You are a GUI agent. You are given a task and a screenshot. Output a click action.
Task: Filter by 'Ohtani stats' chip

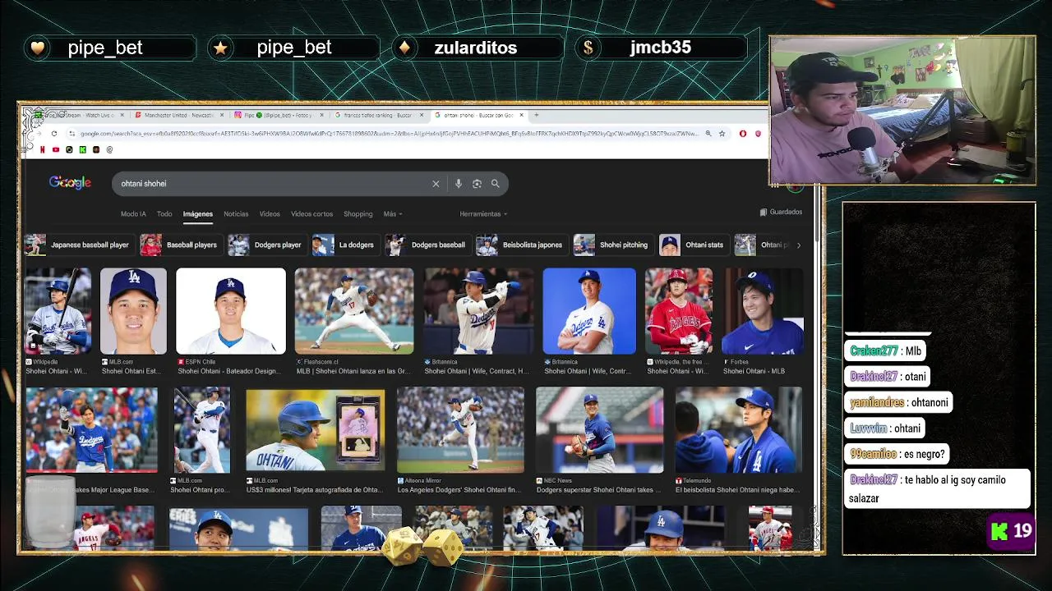point(693,245)
